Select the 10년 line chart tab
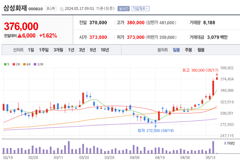The height and width of the screenshot is (167, 240). (x=105, y=50)
